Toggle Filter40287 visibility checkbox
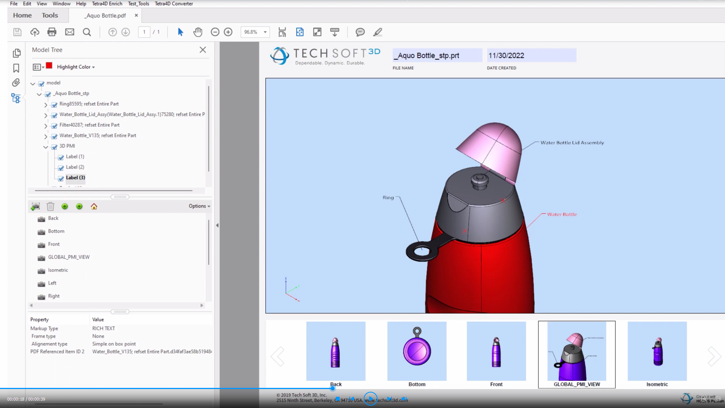 (55, 125)
